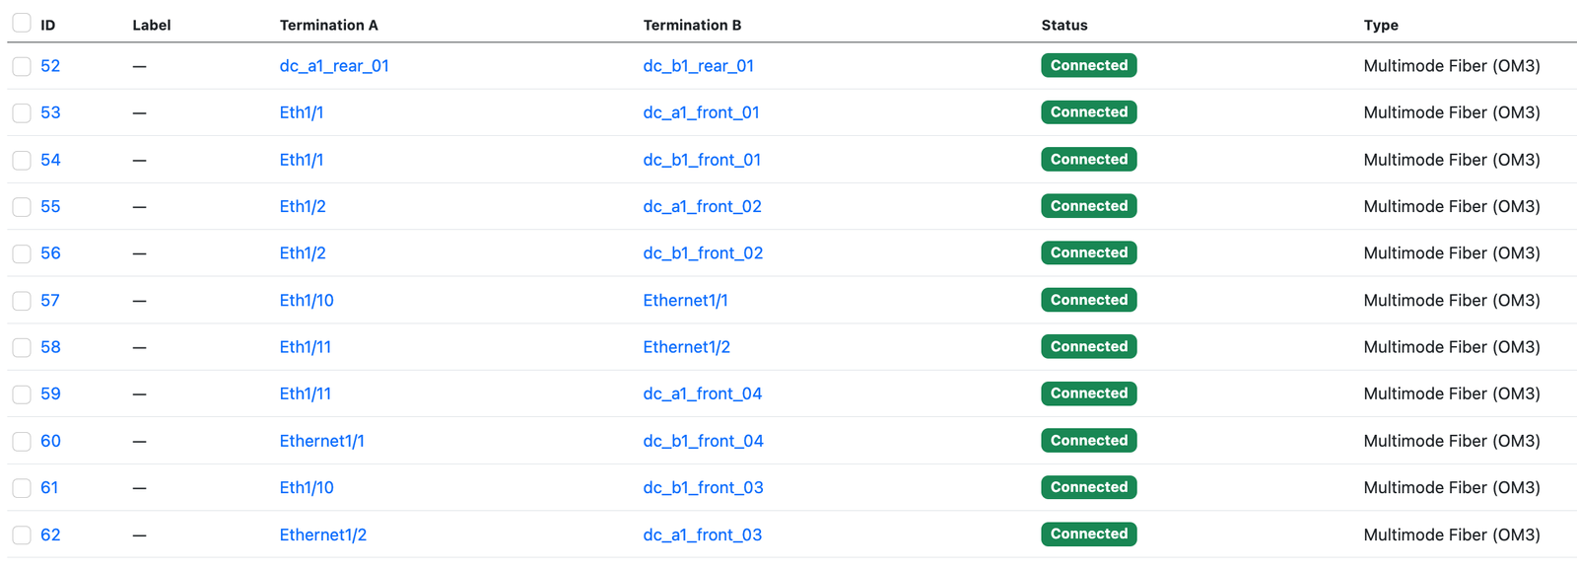1577x570 pixels.
Task: Open Ethernet1/2 termination B in row 58
Action: (686, 347)
